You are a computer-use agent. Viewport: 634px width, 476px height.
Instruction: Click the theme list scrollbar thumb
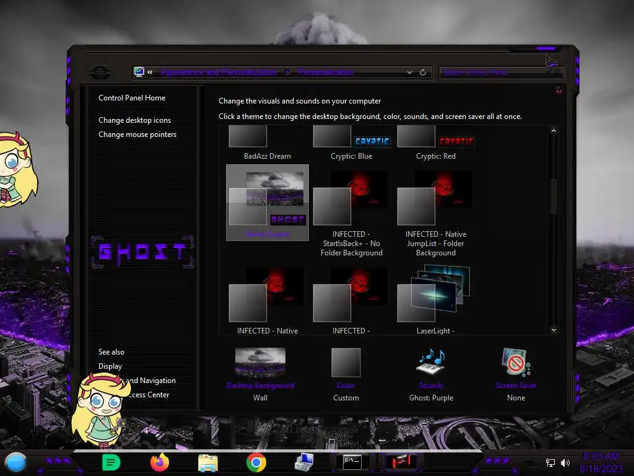point(554,196)
